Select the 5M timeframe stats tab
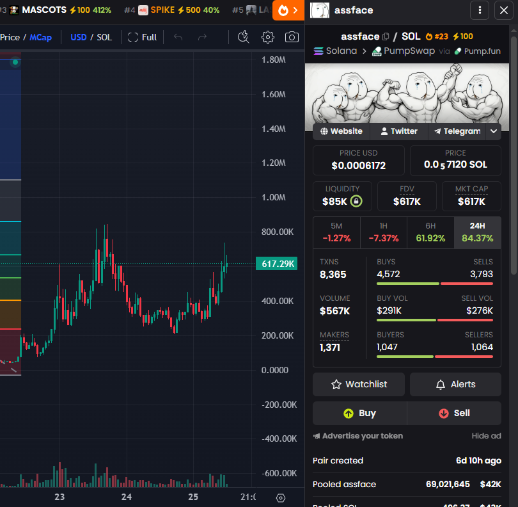 coord(336,232)
